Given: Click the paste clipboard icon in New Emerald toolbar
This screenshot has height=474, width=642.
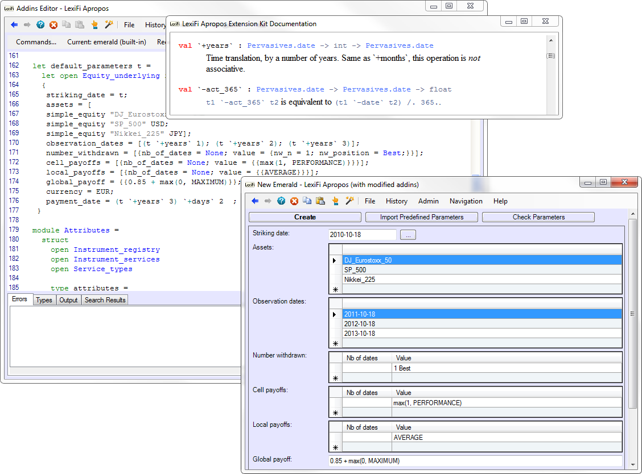Looking at the screenshot, I should click(x=320, y=201).
